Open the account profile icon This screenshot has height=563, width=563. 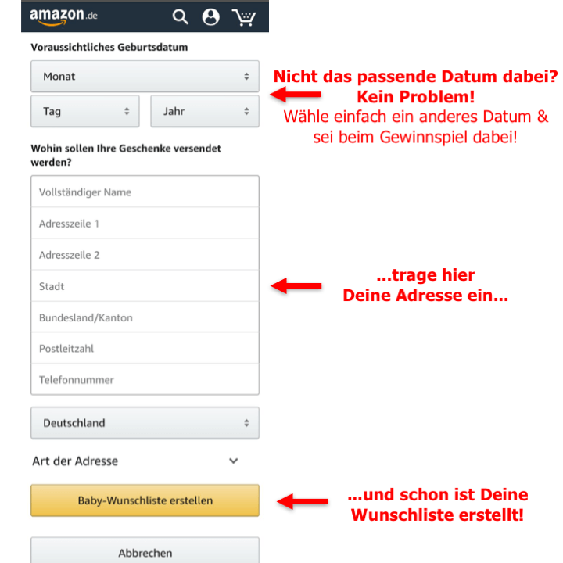(x=211, y=16)
